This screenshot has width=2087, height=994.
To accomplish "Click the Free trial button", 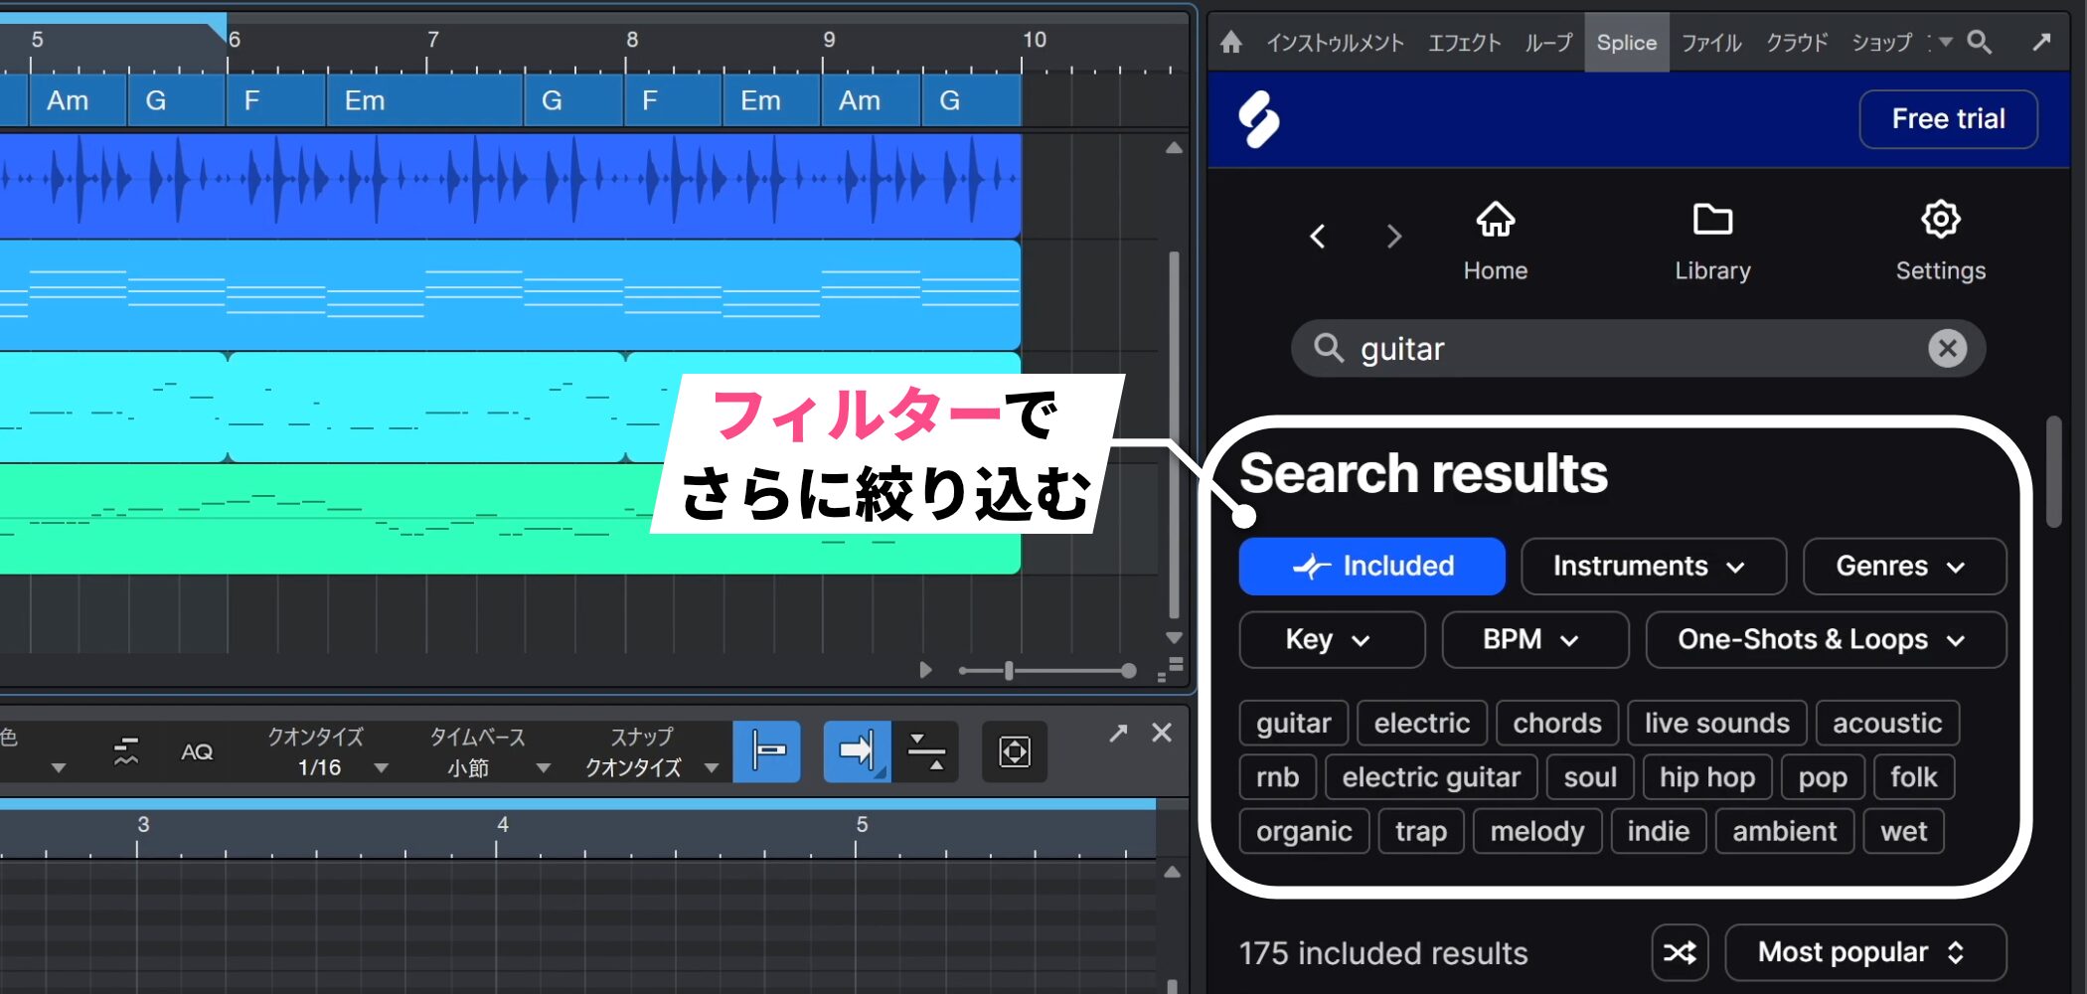I will (x=1948, y=119).
